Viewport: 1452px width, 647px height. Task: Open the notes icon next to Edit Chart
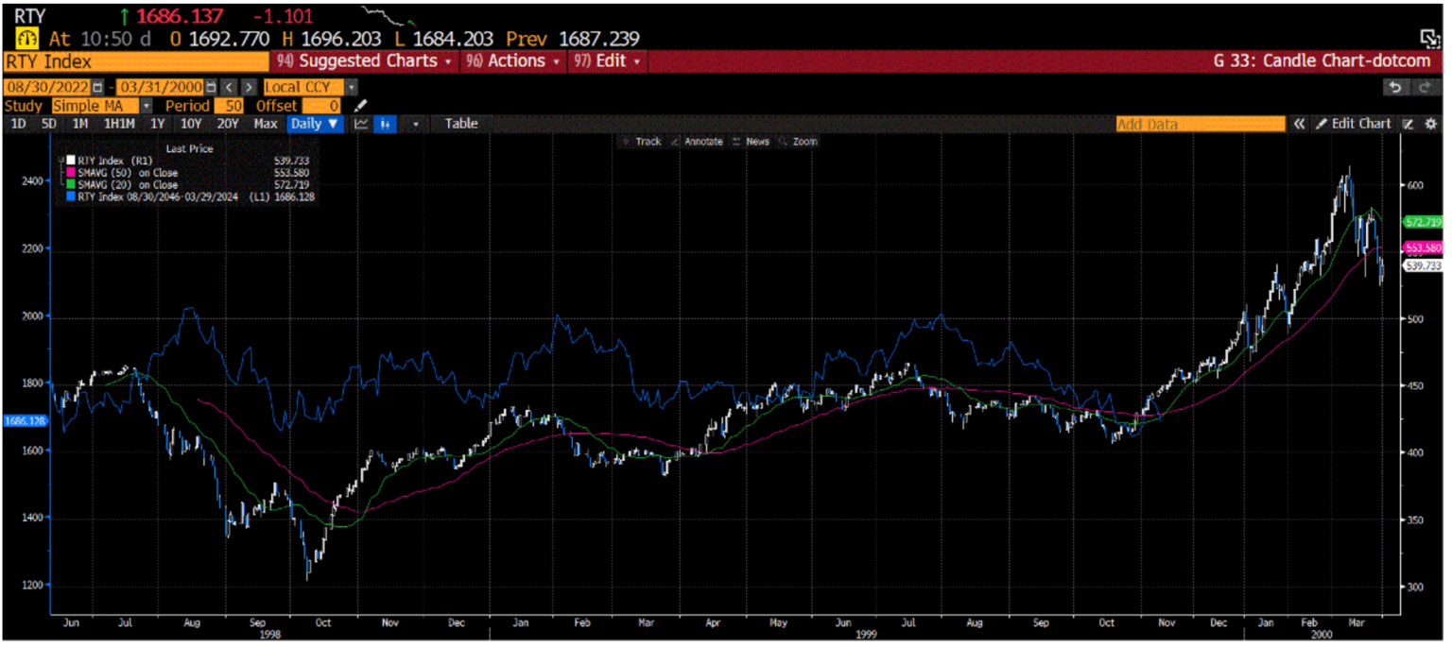tap(1408, 124)
